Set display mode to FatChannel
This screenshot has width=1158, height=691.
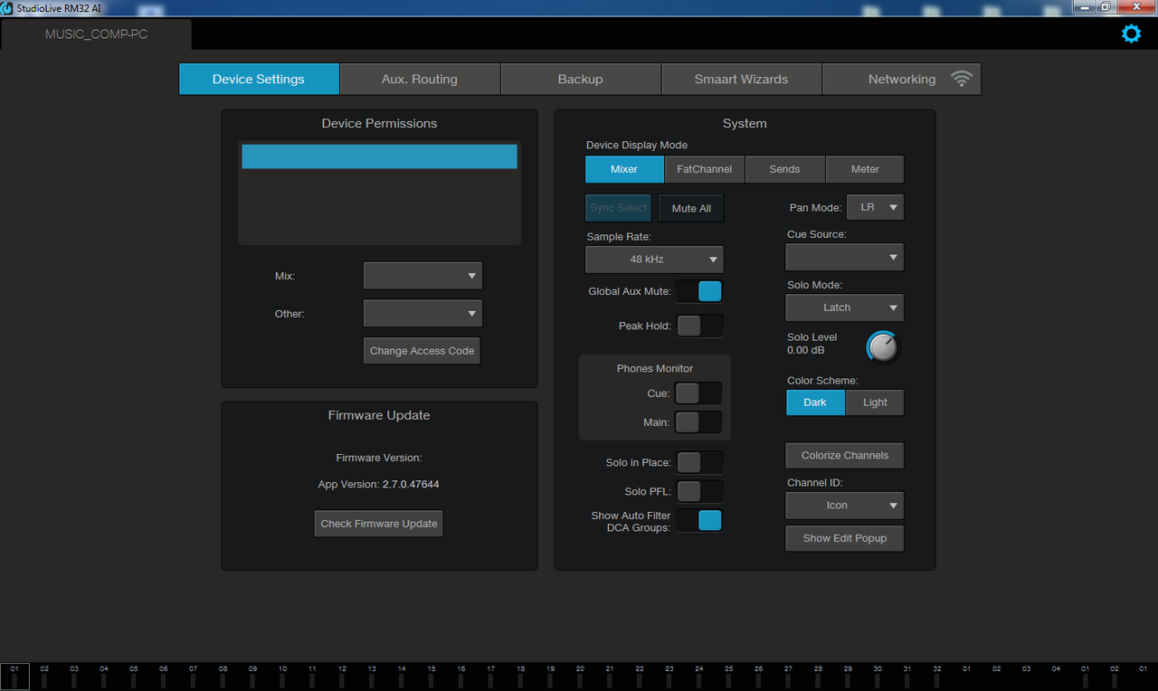705,169
